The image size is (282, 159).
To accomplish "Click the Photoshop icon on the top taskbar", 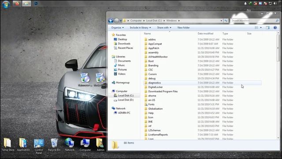I will [x=36, y=4].
